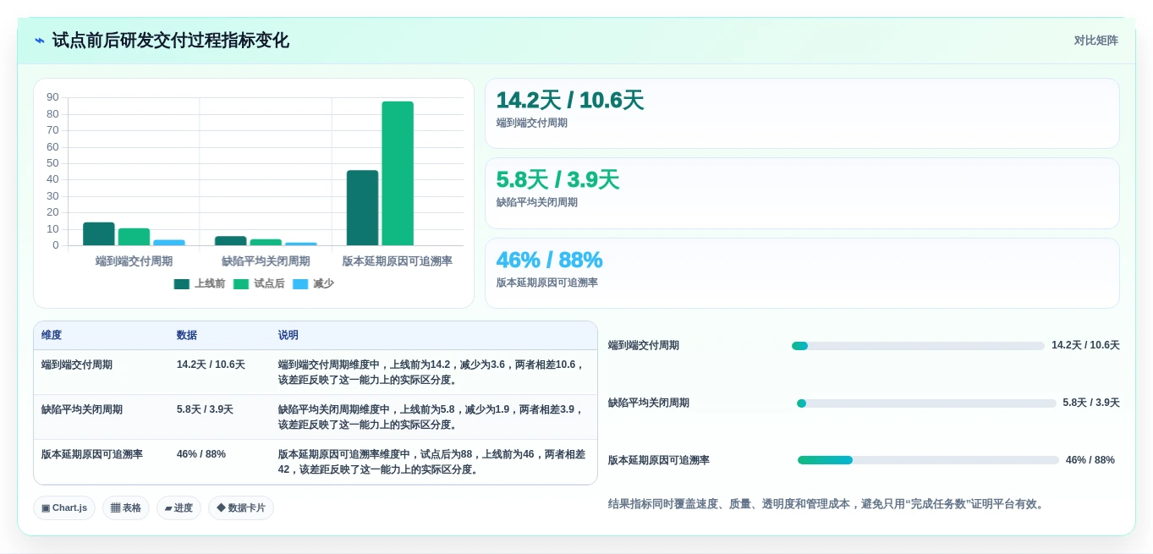Click the footer note about 结果指标
Image resolution: width=1153 pixels, height=554 pixels.
pyautogui.click(x=827, y=504)
